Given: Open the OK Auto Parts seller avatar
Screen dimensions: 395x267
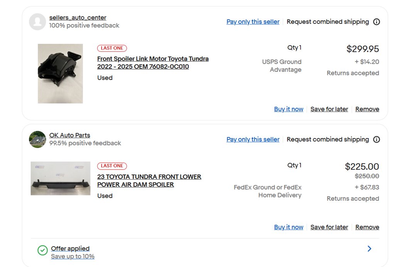Looking at the screenshot, I should [x=37, y=139].
